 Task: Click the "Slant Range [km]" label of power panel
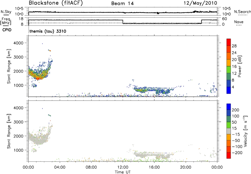tap(9, 66)
